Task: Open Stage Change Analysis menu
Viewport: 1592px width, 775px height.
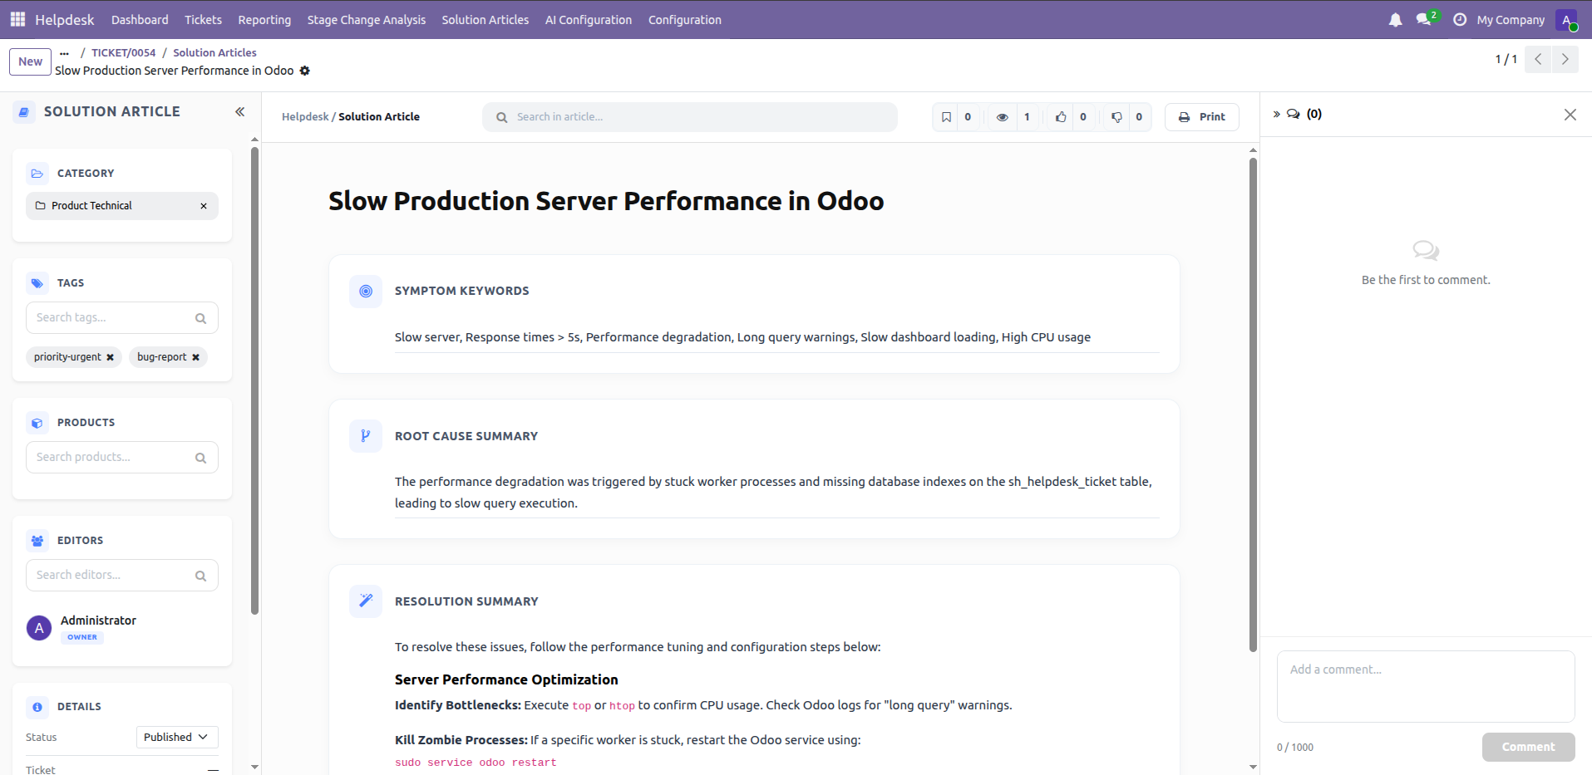Action: pos(367,20)
